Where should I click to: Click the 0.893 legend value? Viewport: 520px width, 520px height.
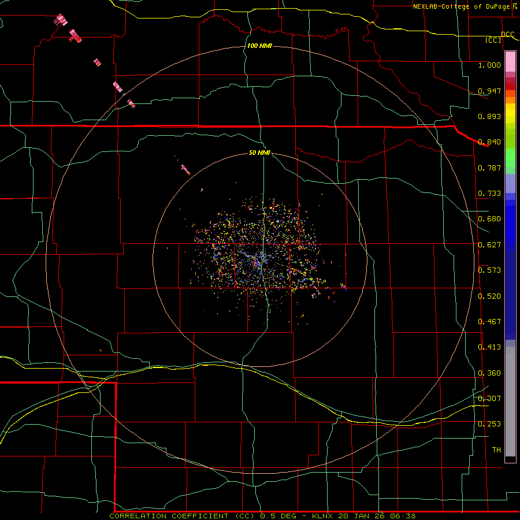(x=489, y=116)
